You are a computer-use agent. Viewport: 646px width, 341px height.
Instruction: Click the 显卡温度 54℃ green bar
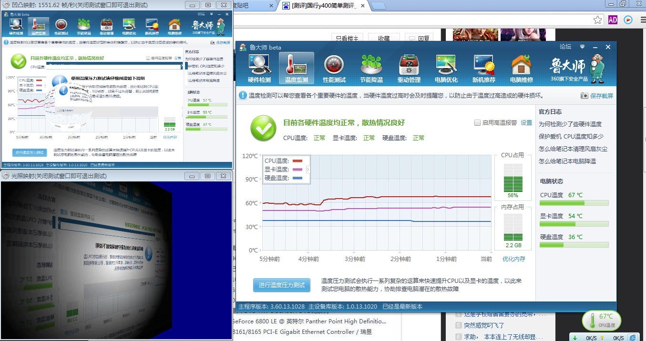574,224
